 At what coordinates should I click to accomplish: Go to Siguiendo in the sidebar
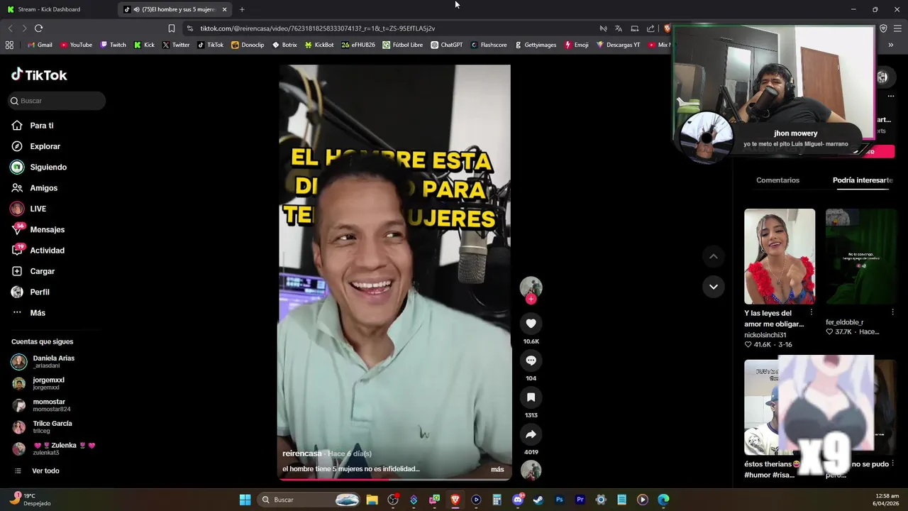(x=48, y=167)
